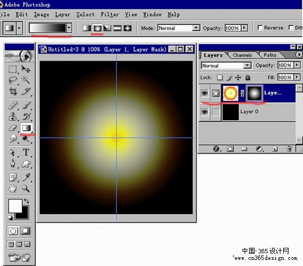The width and height of the screenshot is (303, 266).
Task: Open the gradient Mode dropdown
Action: [x=178, y=28]
